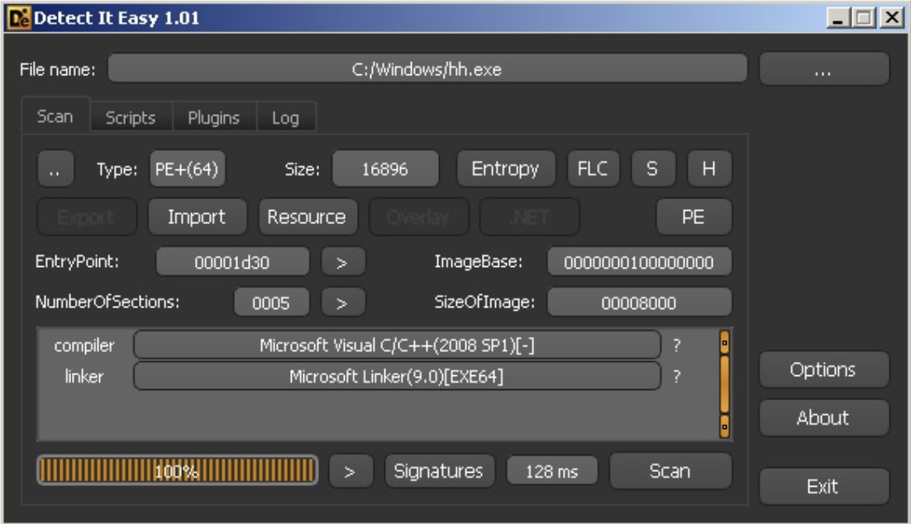The width and height of the screenshot is (911, 524).
Task: Select the linker result Microsoft Linker(9.0)
Action: 397,376
